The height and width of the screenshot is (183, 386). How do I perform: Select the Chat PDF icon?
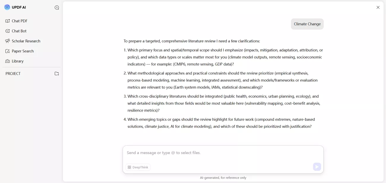7,21
